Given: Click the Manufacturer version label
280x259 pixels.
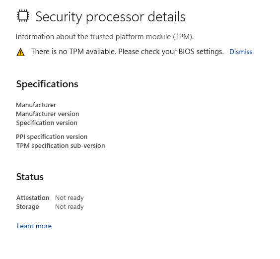Looking at the screenshot, I should 48,114.
